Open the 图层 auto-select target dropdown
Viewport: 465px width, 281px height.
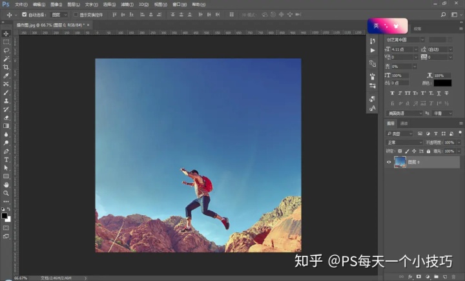[x=59, y=15]
